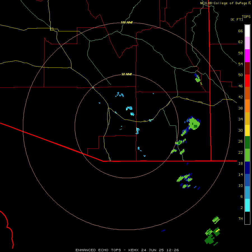Click the legend value 46

click(241, 86)
